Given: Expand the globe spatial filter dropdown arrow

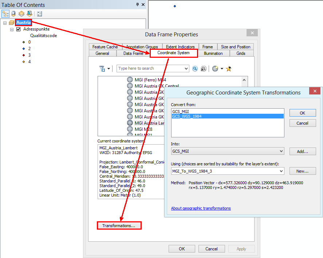Looking at the screenshot, I should click(x=222, y=68).
